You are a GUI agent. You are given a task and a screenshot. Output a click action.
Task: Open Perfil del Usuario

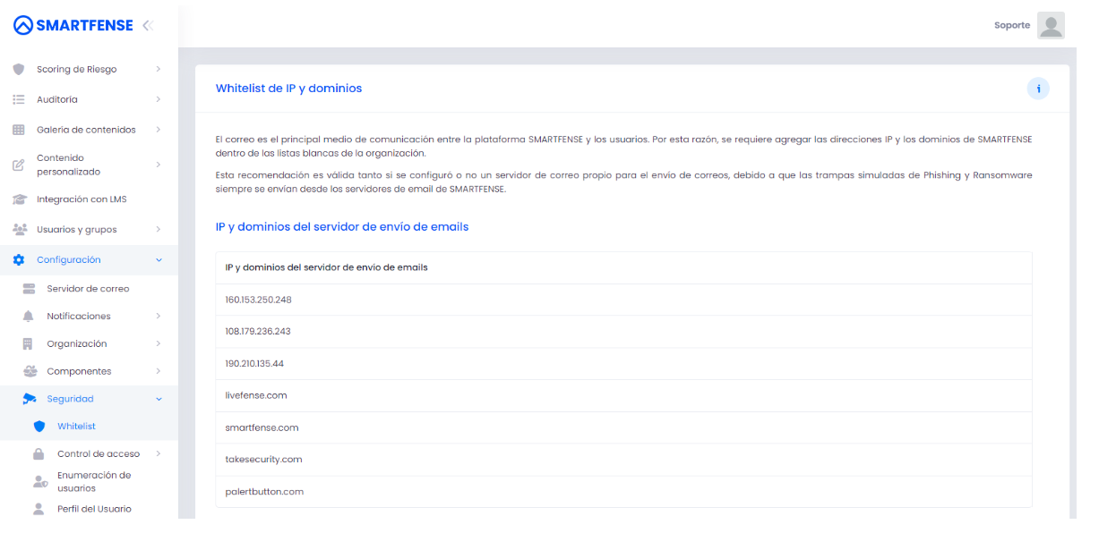point(94,509)
